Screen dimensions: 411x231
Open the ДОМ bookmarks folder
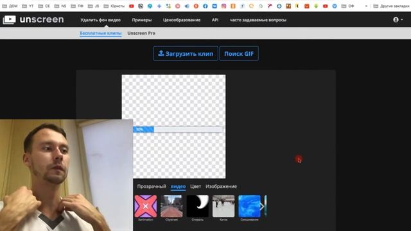tap(10, 6)
